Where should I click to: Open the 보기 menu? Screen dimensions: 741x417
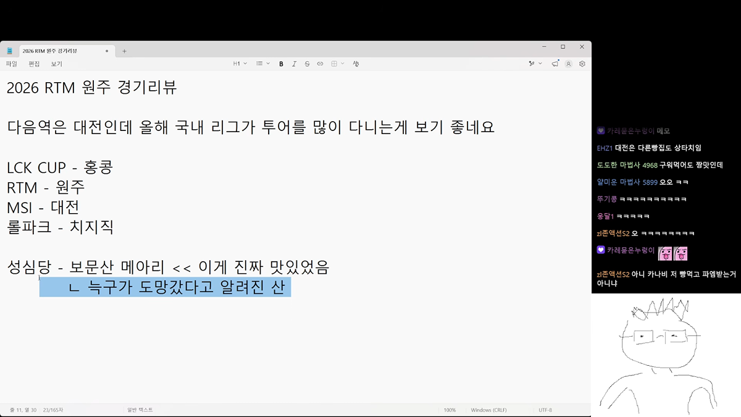point(56,64)
